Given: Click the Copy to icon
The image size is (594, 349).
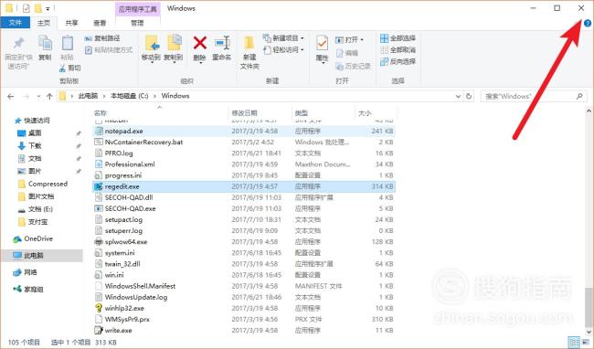Looking at the screenshot, I should point(174,43).
